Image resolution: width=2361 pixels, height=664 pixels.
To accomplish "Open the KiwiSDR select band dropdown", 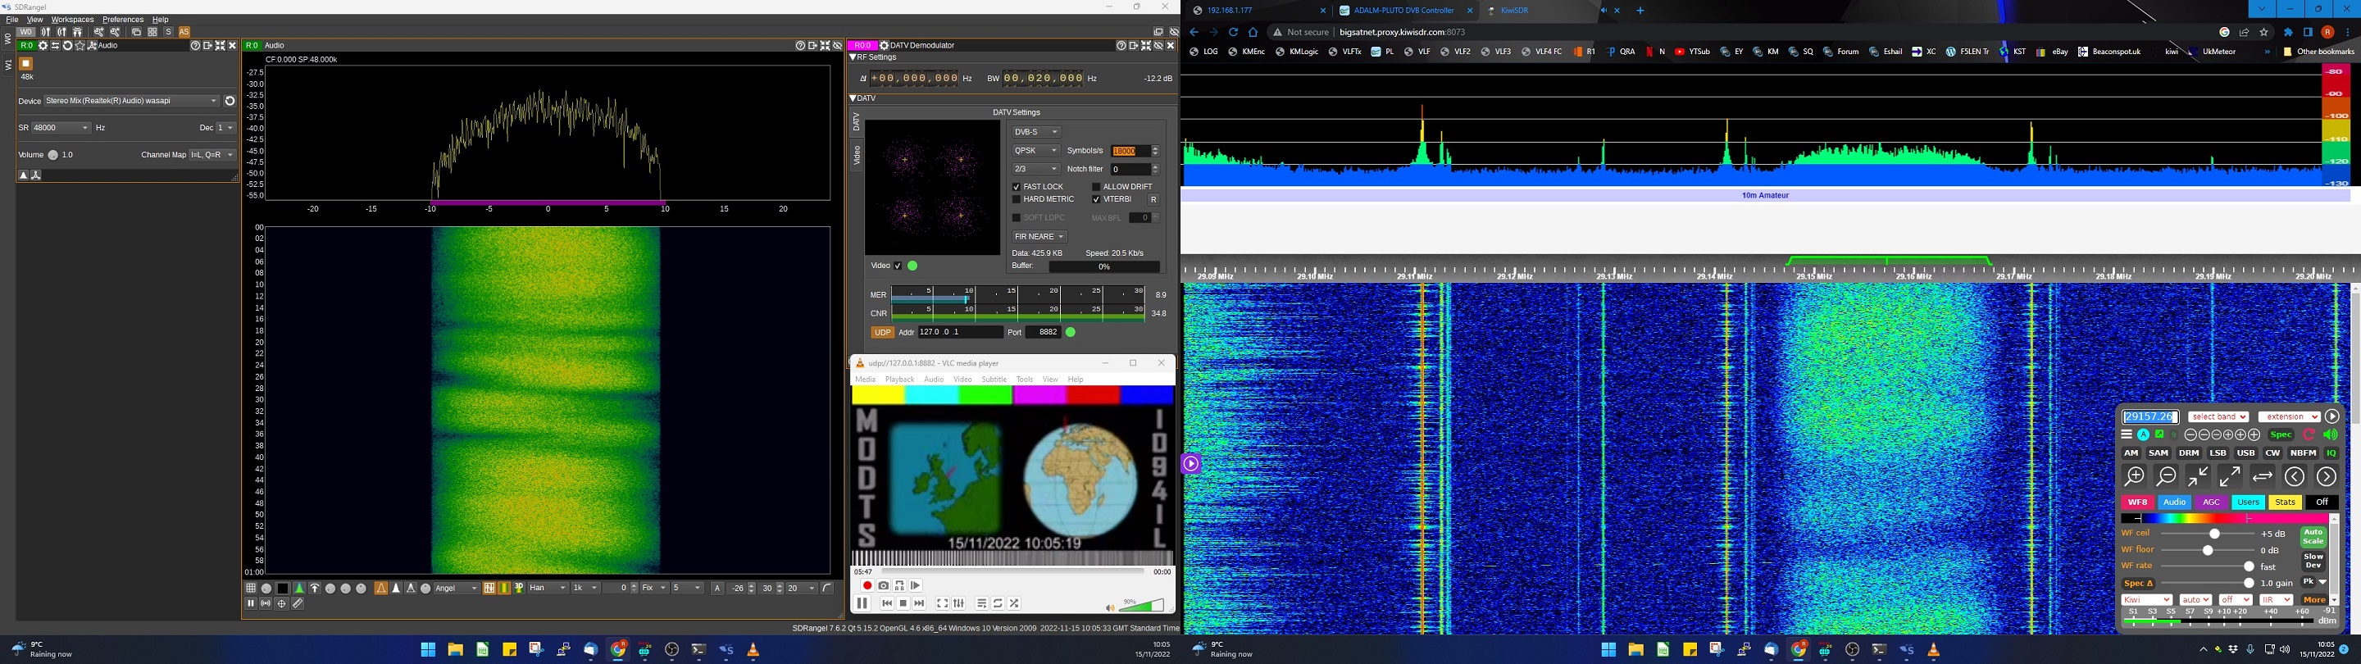I will tap(2219, 416).
